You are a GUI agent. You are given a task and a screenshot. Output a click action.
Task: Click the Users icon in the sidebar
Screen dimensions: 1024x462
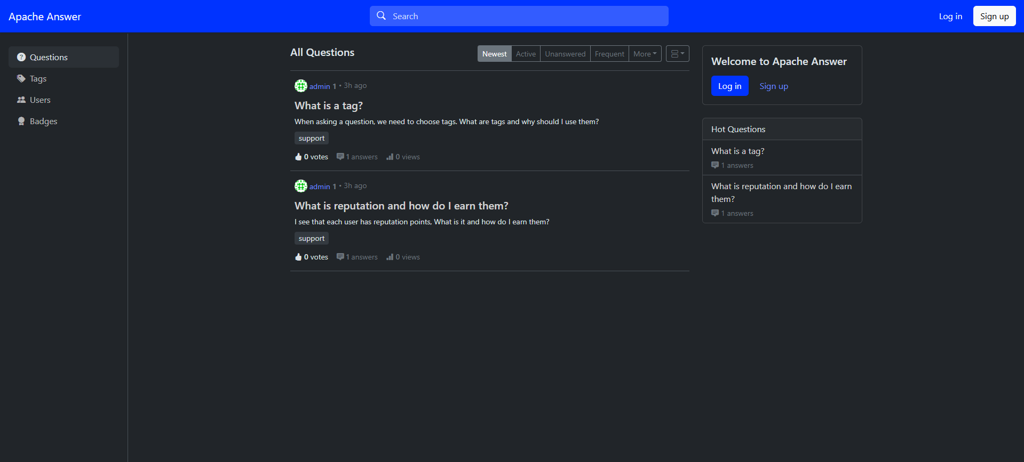(x=21, y=100)
